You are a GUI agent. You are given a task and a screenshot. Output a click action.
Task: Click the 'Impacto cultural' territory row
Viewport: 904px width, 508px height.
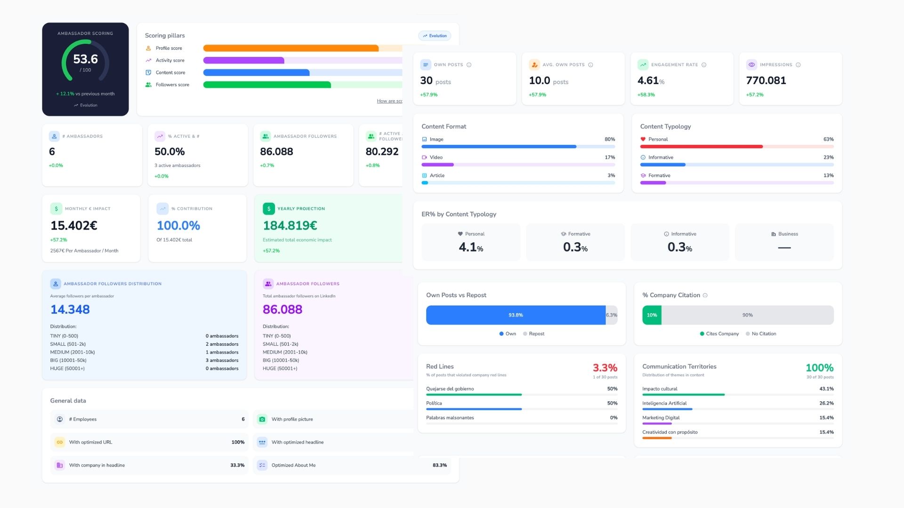pos(738,391)
